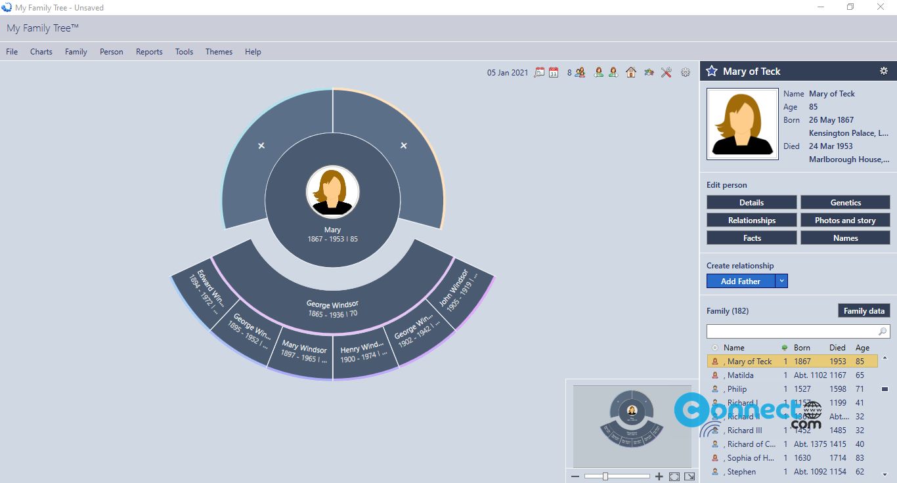
Task: Open the Charts menu
Action: (41, 52)
